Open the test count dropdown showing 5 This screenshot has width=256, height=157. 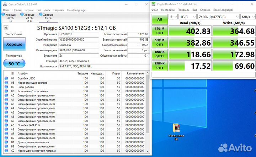coord(173,17)
